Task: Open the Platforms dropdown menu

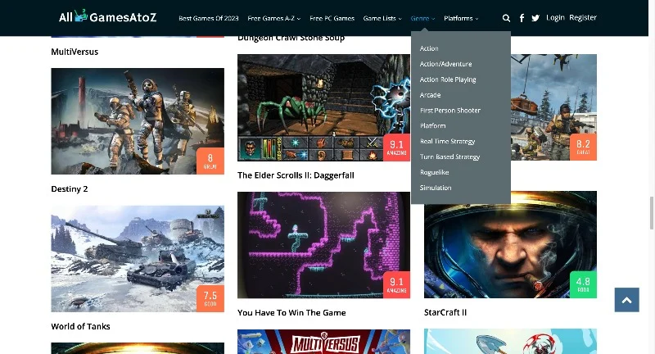Action: tap(461, 18)
